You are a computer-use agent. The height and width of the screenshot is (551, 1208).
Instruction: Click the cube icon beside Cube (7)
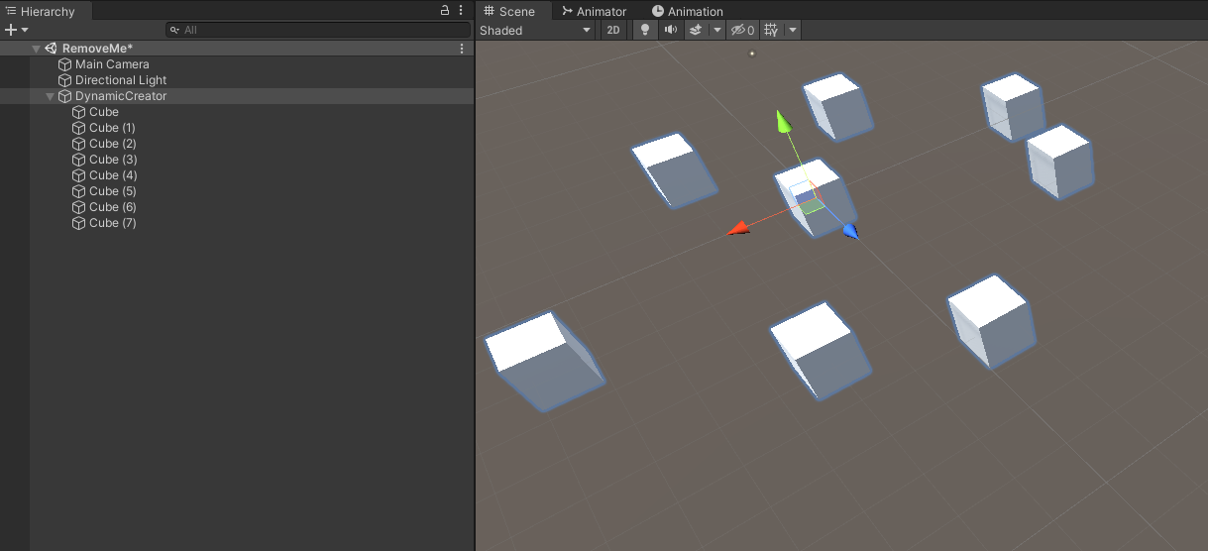click(x=79, y=223)
